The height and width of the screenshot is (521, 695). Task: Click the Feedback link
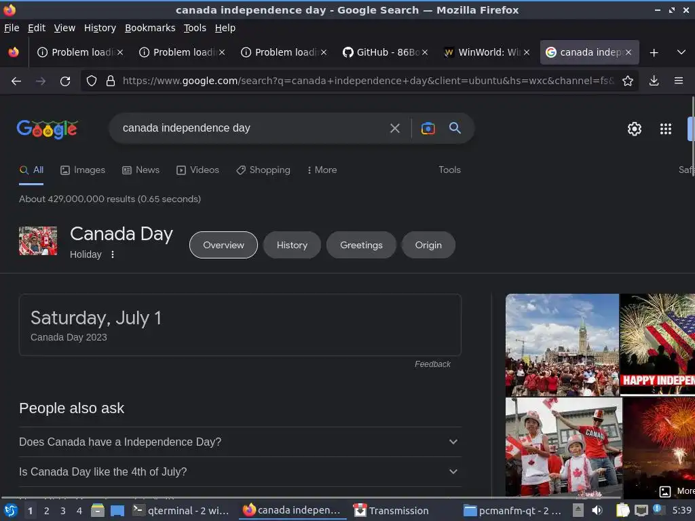click(x=432, y=364)
